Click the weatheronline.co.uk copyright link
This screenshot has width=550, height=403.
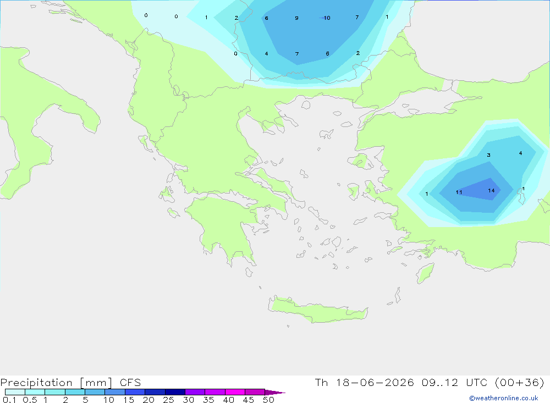click(504, 398)
